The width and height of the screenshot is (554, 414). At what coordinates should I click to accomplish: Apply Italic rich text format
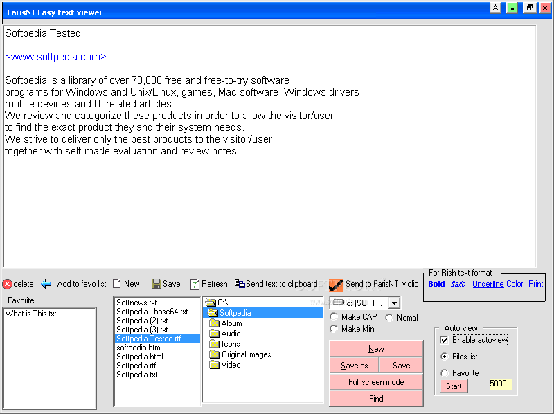click(458, 284)
